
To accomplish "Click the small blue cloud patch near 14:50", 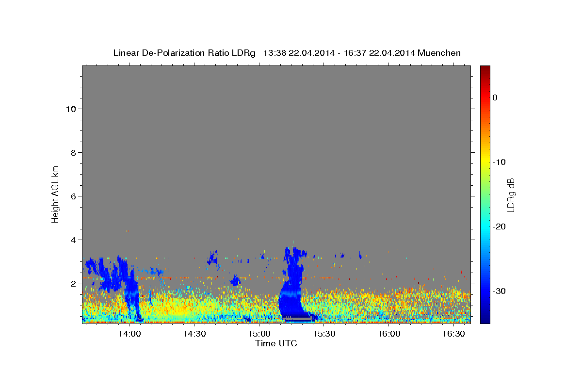I will 235,280.
